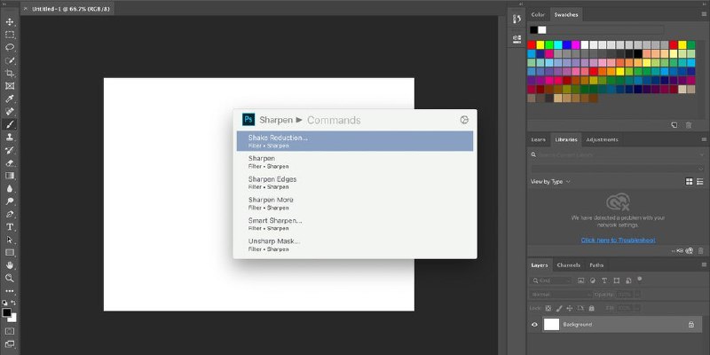
Task: Select the Hand tool
Action: 10,264
